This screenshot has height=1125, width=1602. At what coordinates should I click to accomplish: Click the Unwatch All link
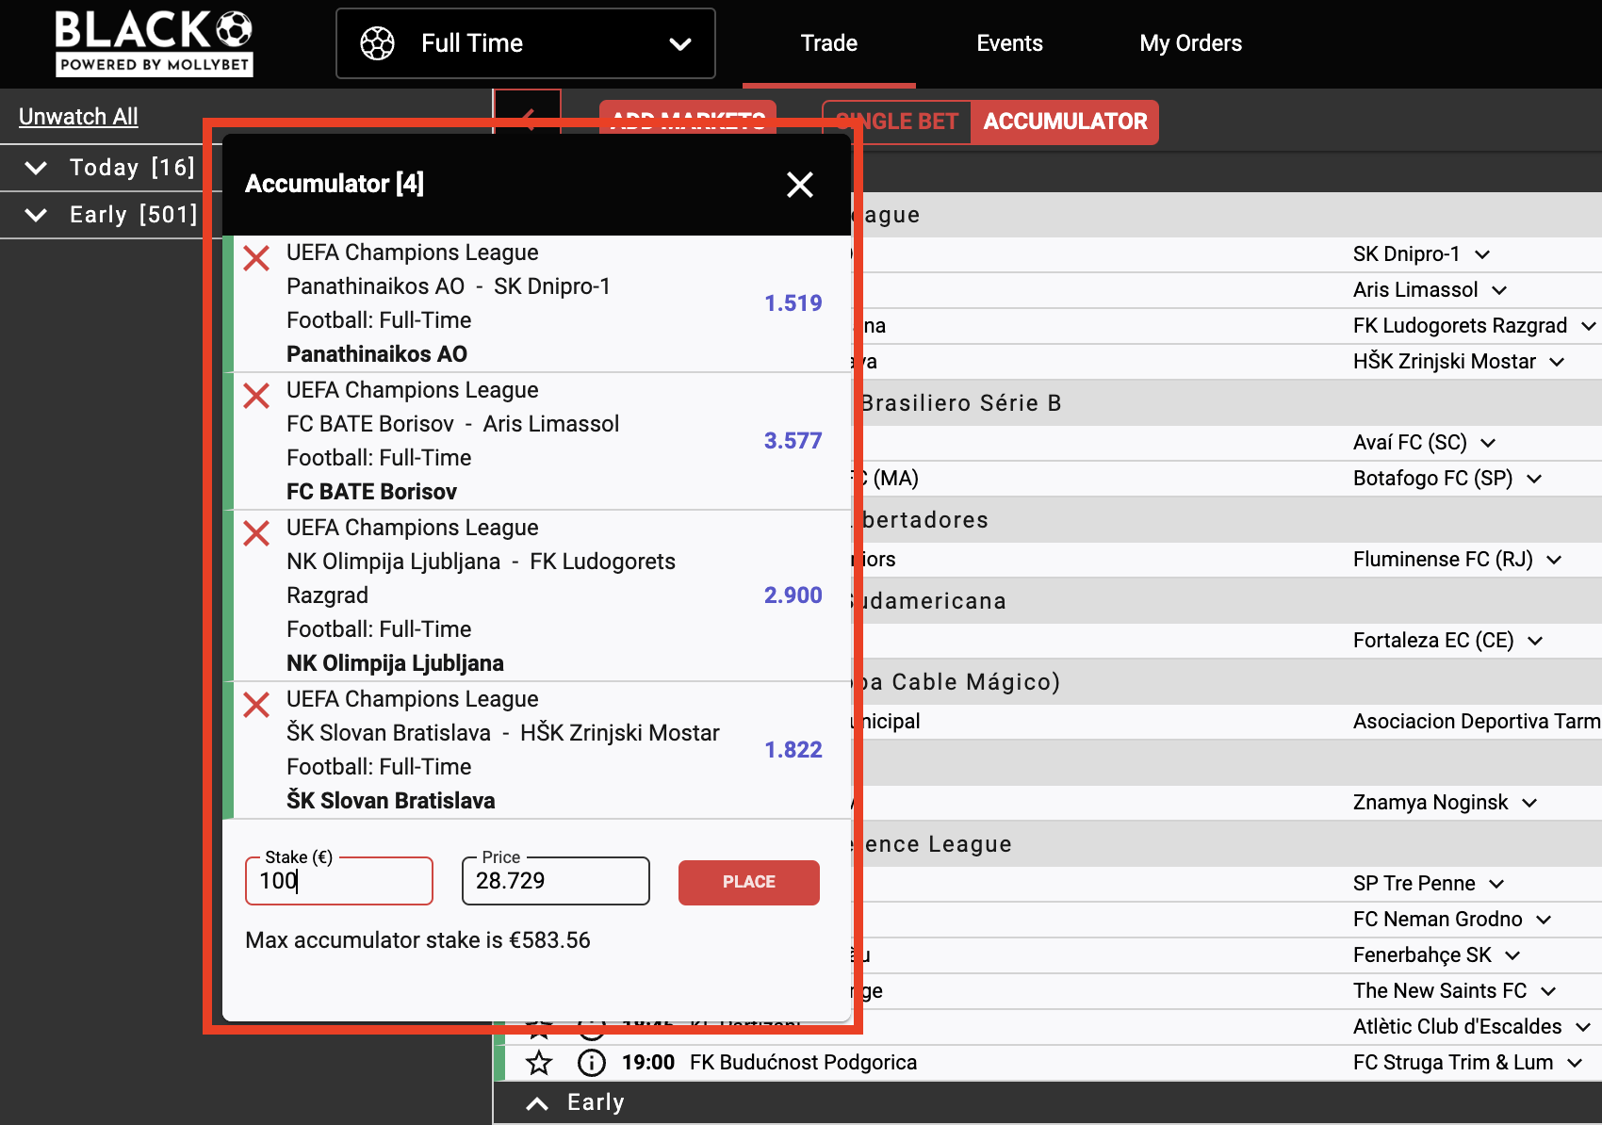(78, 117)
